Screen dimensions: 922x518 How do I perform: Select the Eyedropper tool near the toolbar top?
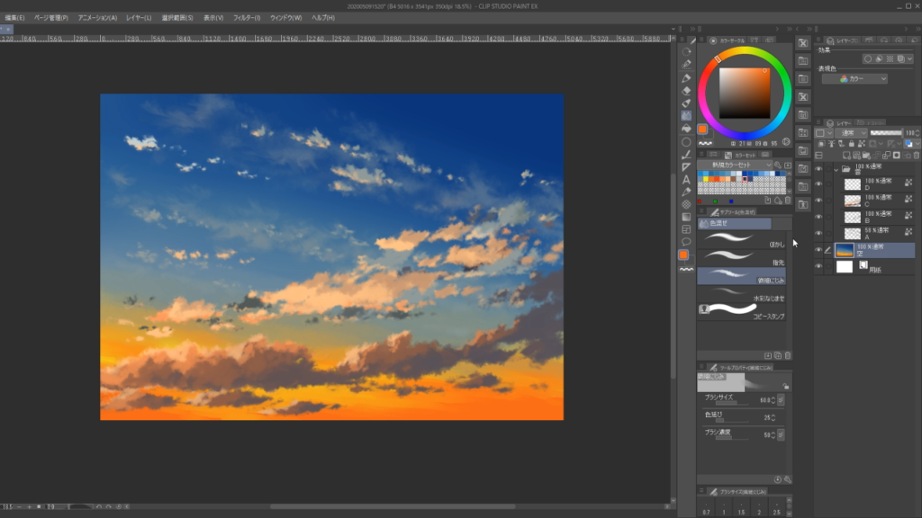[686, 65]
